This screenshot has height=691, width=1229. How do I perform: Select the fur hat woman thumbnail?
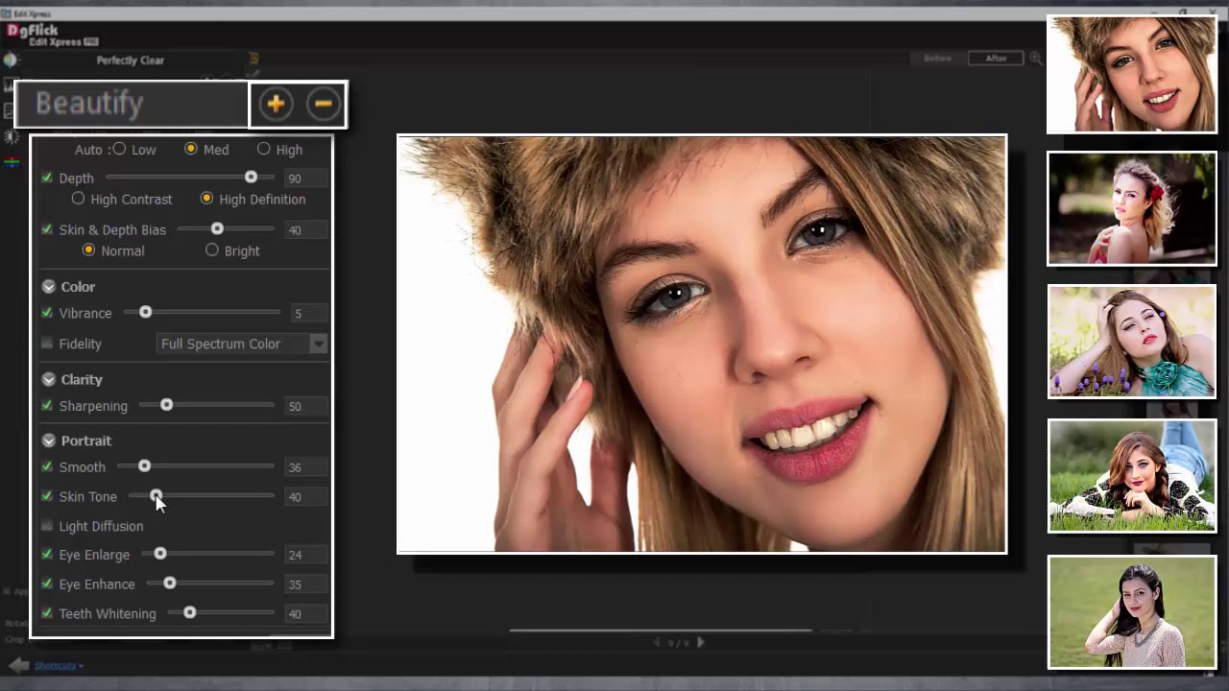tap(1131, 73)
